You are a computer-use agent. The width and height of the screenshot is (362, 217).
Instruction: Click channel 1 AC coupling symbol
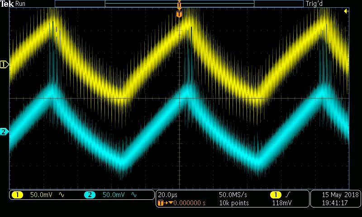click(x=62, y=195)
